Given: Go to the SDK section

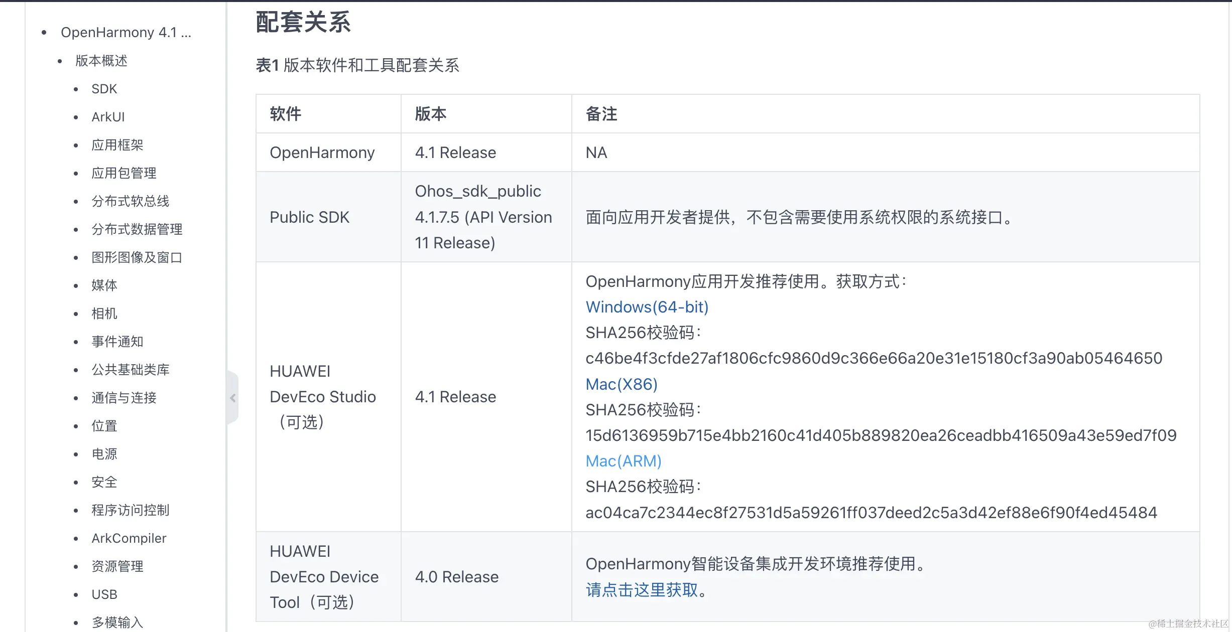Looking at the screenshot, I should pos(104,89).
